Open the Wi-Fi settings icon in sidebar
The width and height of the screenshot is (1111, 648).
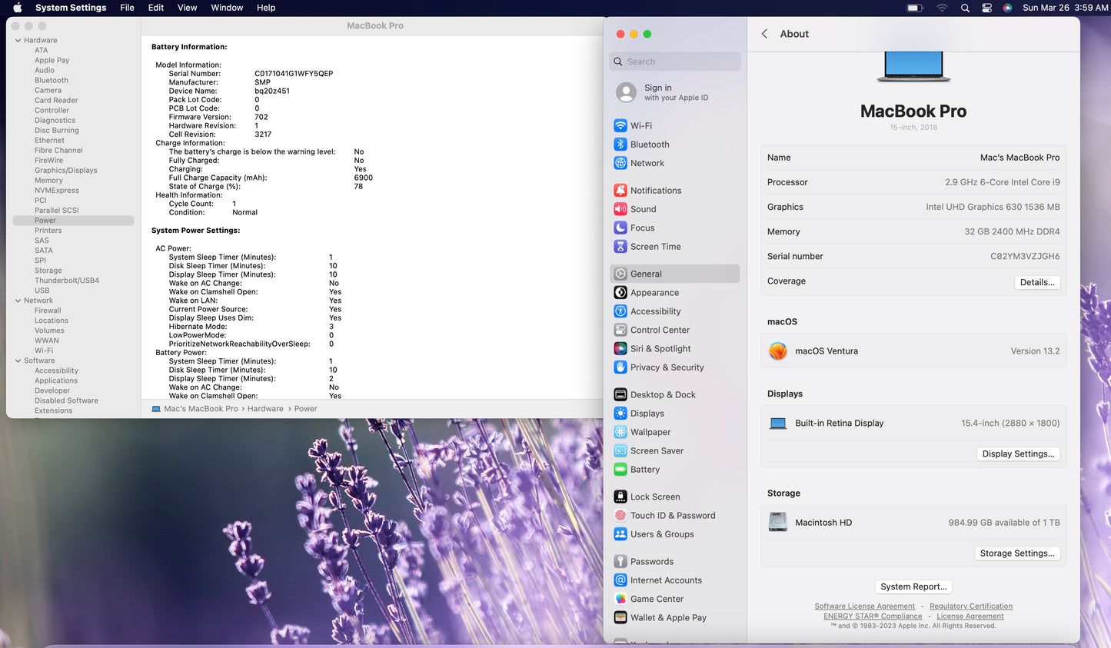pyautogui.click(x=620, y=125)
